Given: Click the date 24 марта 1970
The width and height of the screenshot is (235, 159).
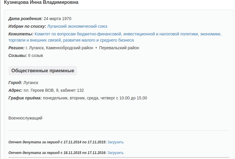Looking at the screenshot, I should pos(58,19).
